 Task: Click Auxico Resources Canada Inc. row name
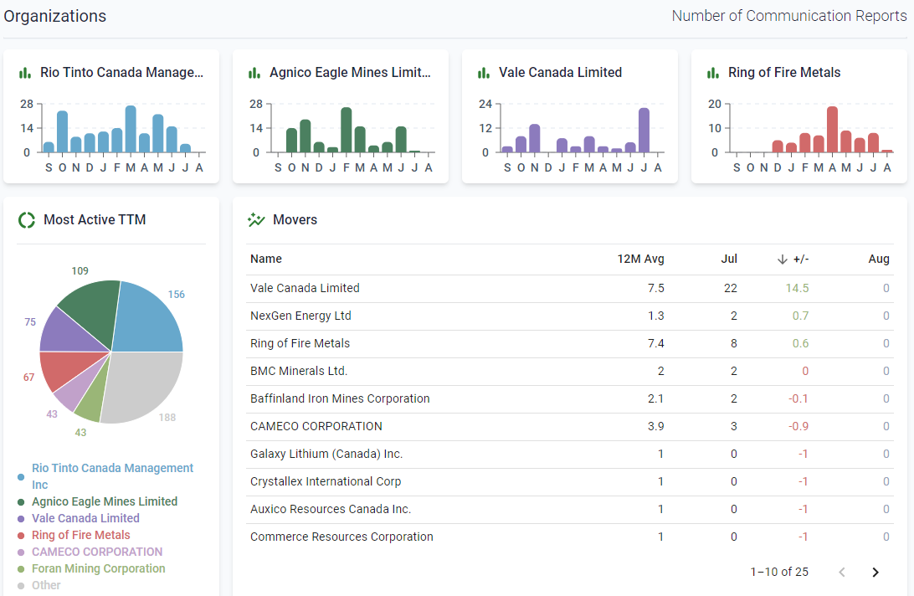[x=331, y=509]
